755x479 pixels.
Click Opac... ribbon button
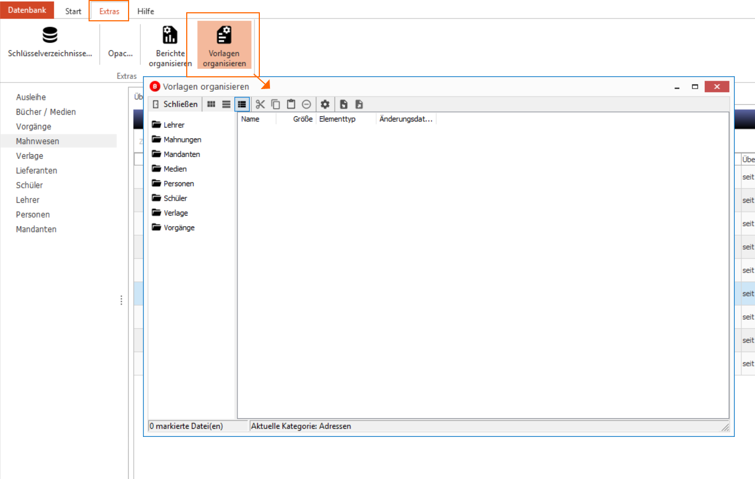point(120,53)
